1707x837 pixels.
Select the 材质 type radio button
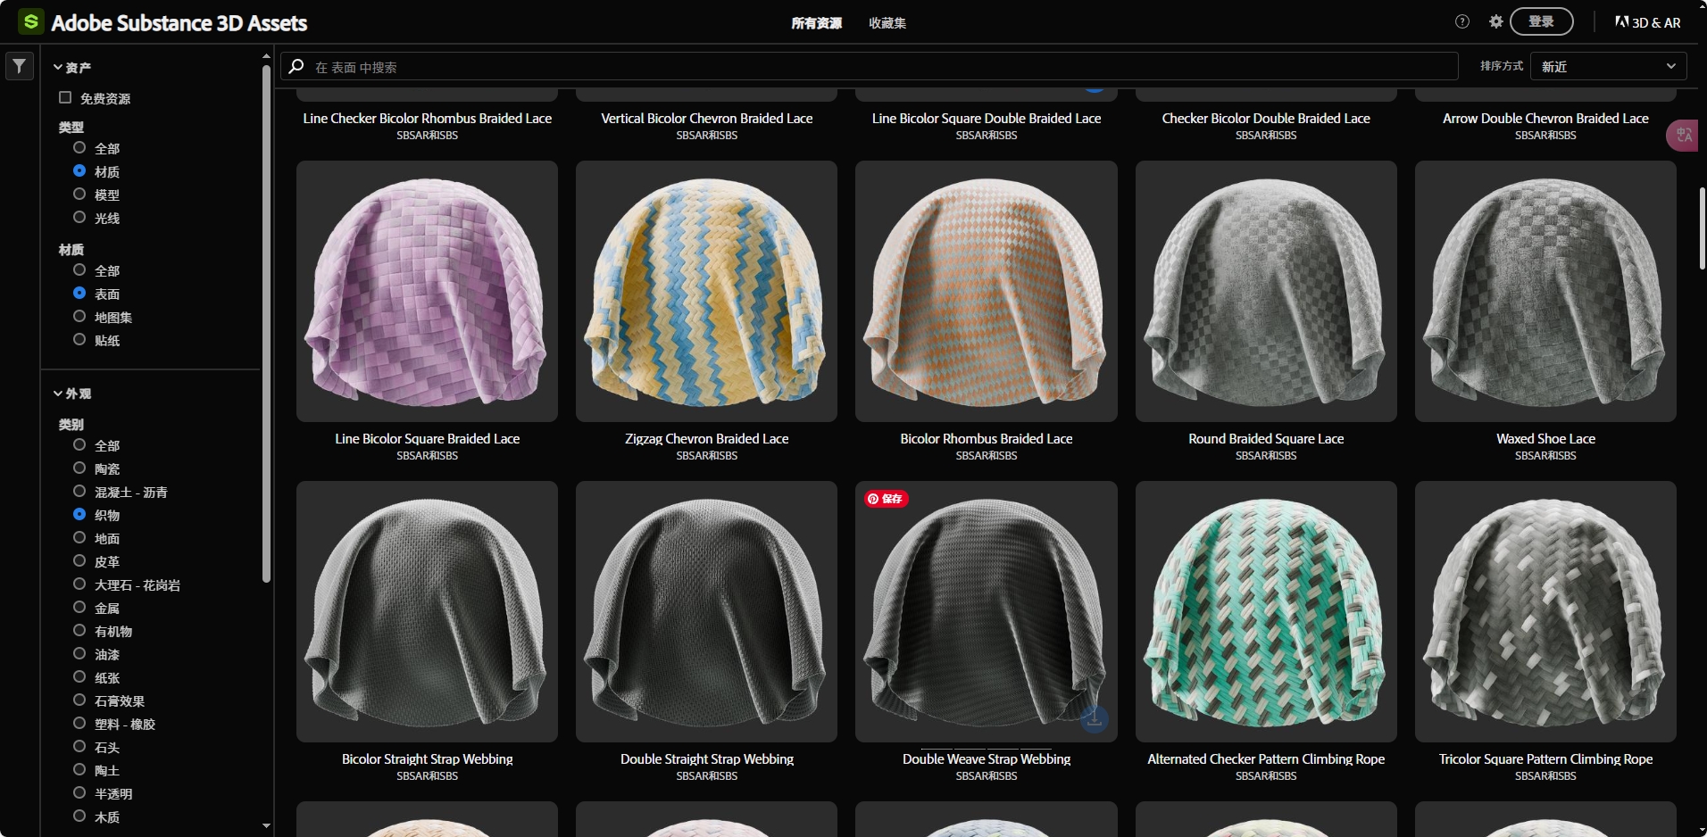click(79, 170)
